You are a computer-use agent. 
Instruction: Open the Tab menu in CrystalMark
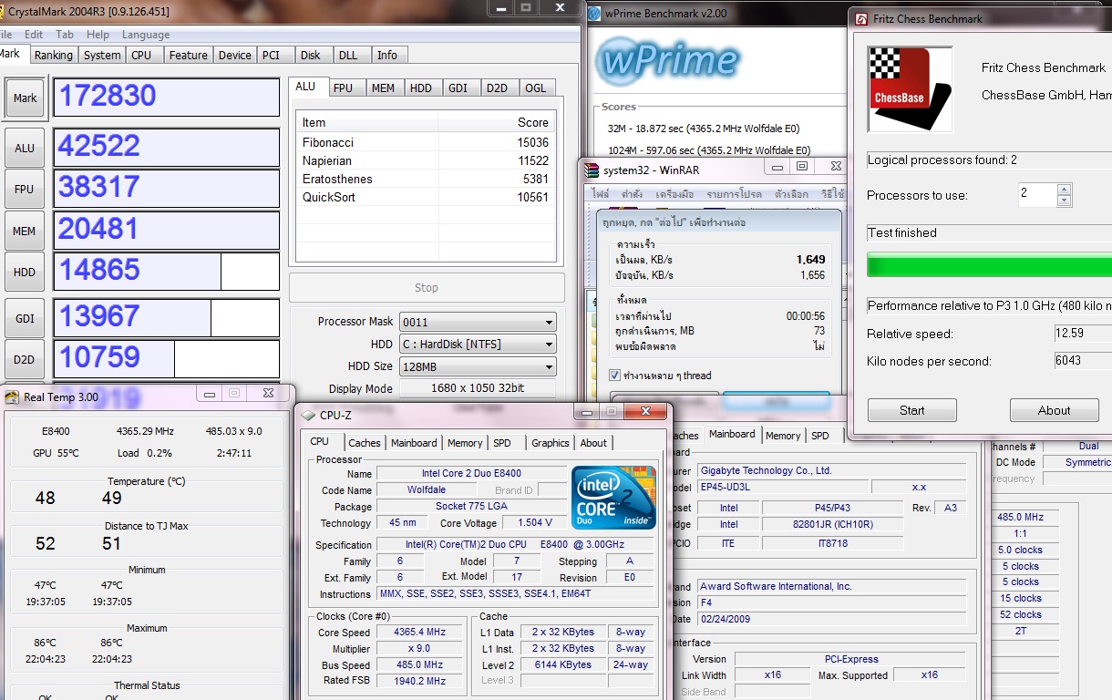(x=64, y=35)
